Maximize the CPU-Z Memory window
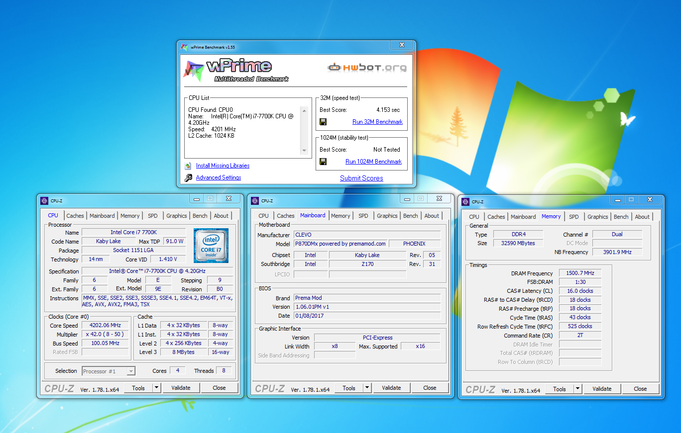Image resolution: width=681 pixels, height=433 pixels. 631,200
